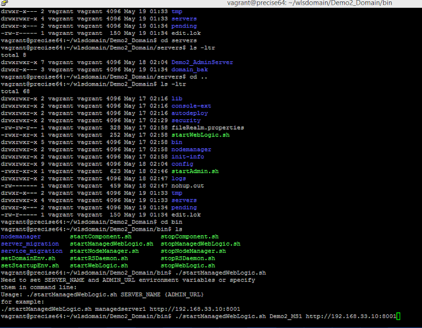
Task: Select the setDomainEnv.sh script name
Action: point(28,258)
